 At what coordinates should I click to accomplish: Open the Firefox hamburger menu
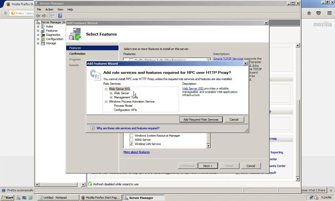coord(330,13)
